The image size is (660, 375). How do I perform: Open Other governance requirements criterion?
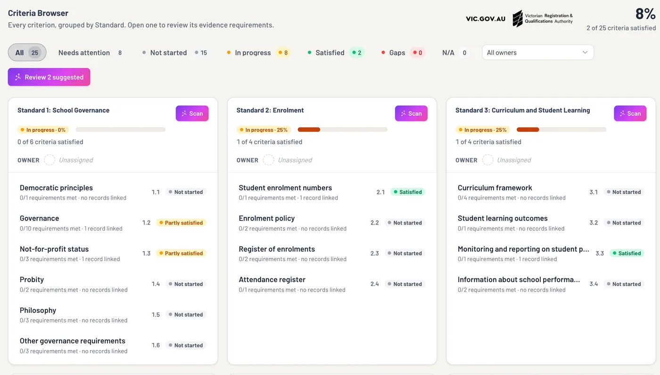click(x=113, y=345)
